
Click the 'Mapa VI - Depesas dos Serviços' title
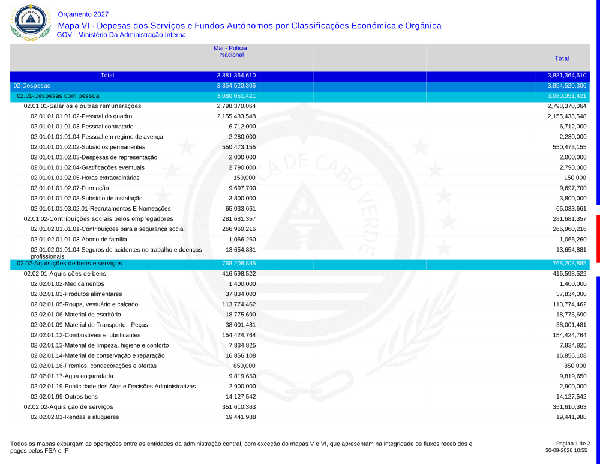click(x=250, y=26)
